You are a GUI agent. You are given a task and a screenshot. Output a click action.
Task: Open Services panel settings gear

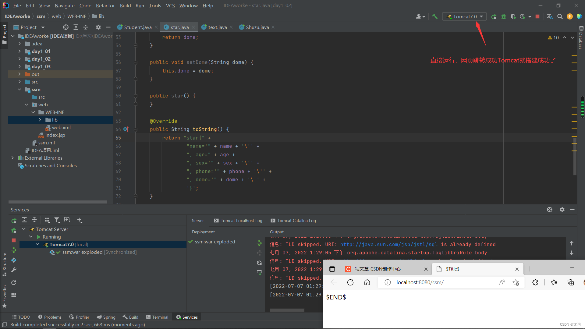click(562, 210)
